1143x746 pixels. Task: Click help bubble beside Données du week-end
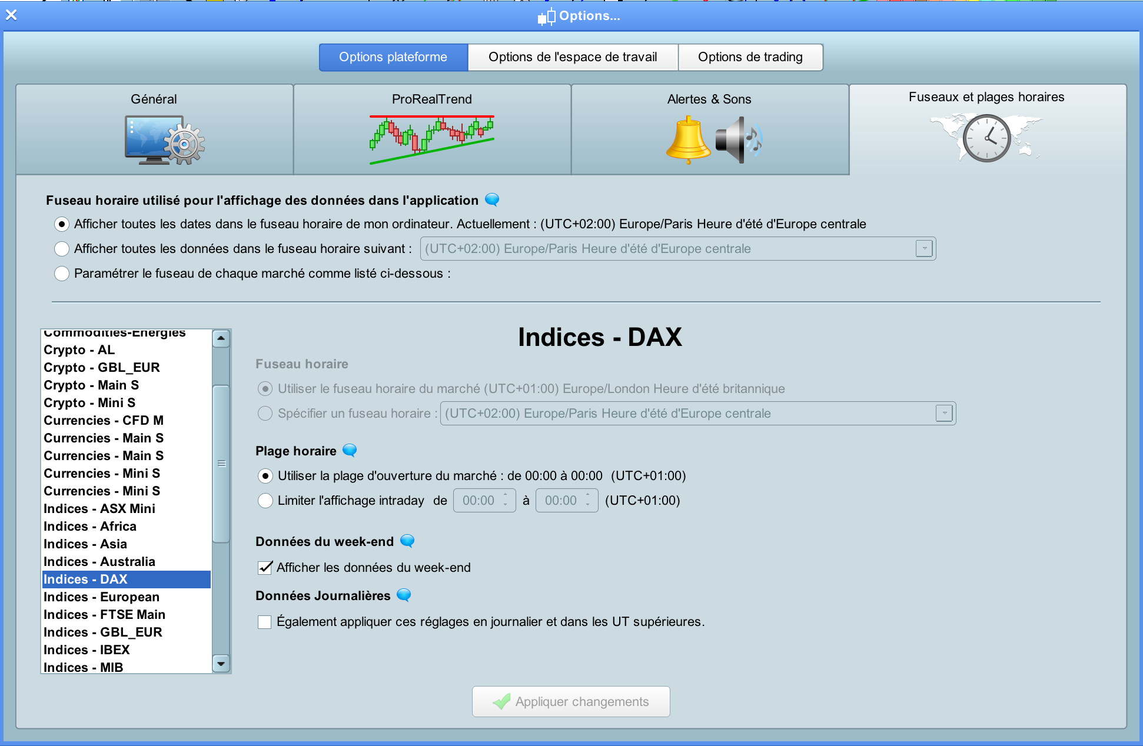click(x=407, y=541)
